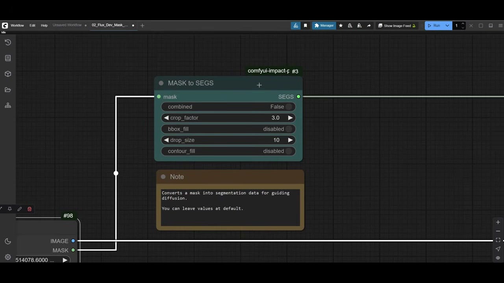This screenshot has height=283, width=504.
Task: Open settings via the gear icon
Action: (8, 257)
